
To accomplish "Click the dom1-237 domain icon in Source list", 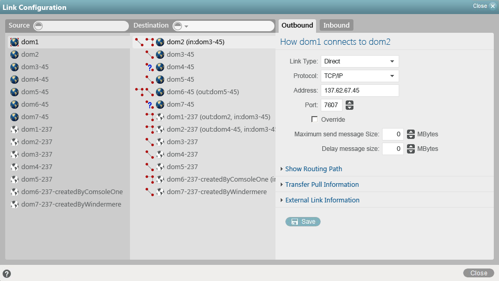I will pos(15,130).
